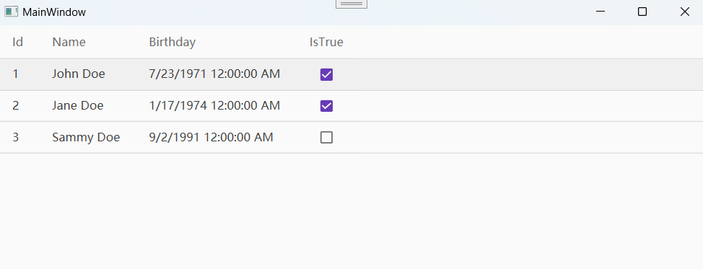Sort by the IsTrue column header
This screenshot has height=269, width=703.
point(326,42)
